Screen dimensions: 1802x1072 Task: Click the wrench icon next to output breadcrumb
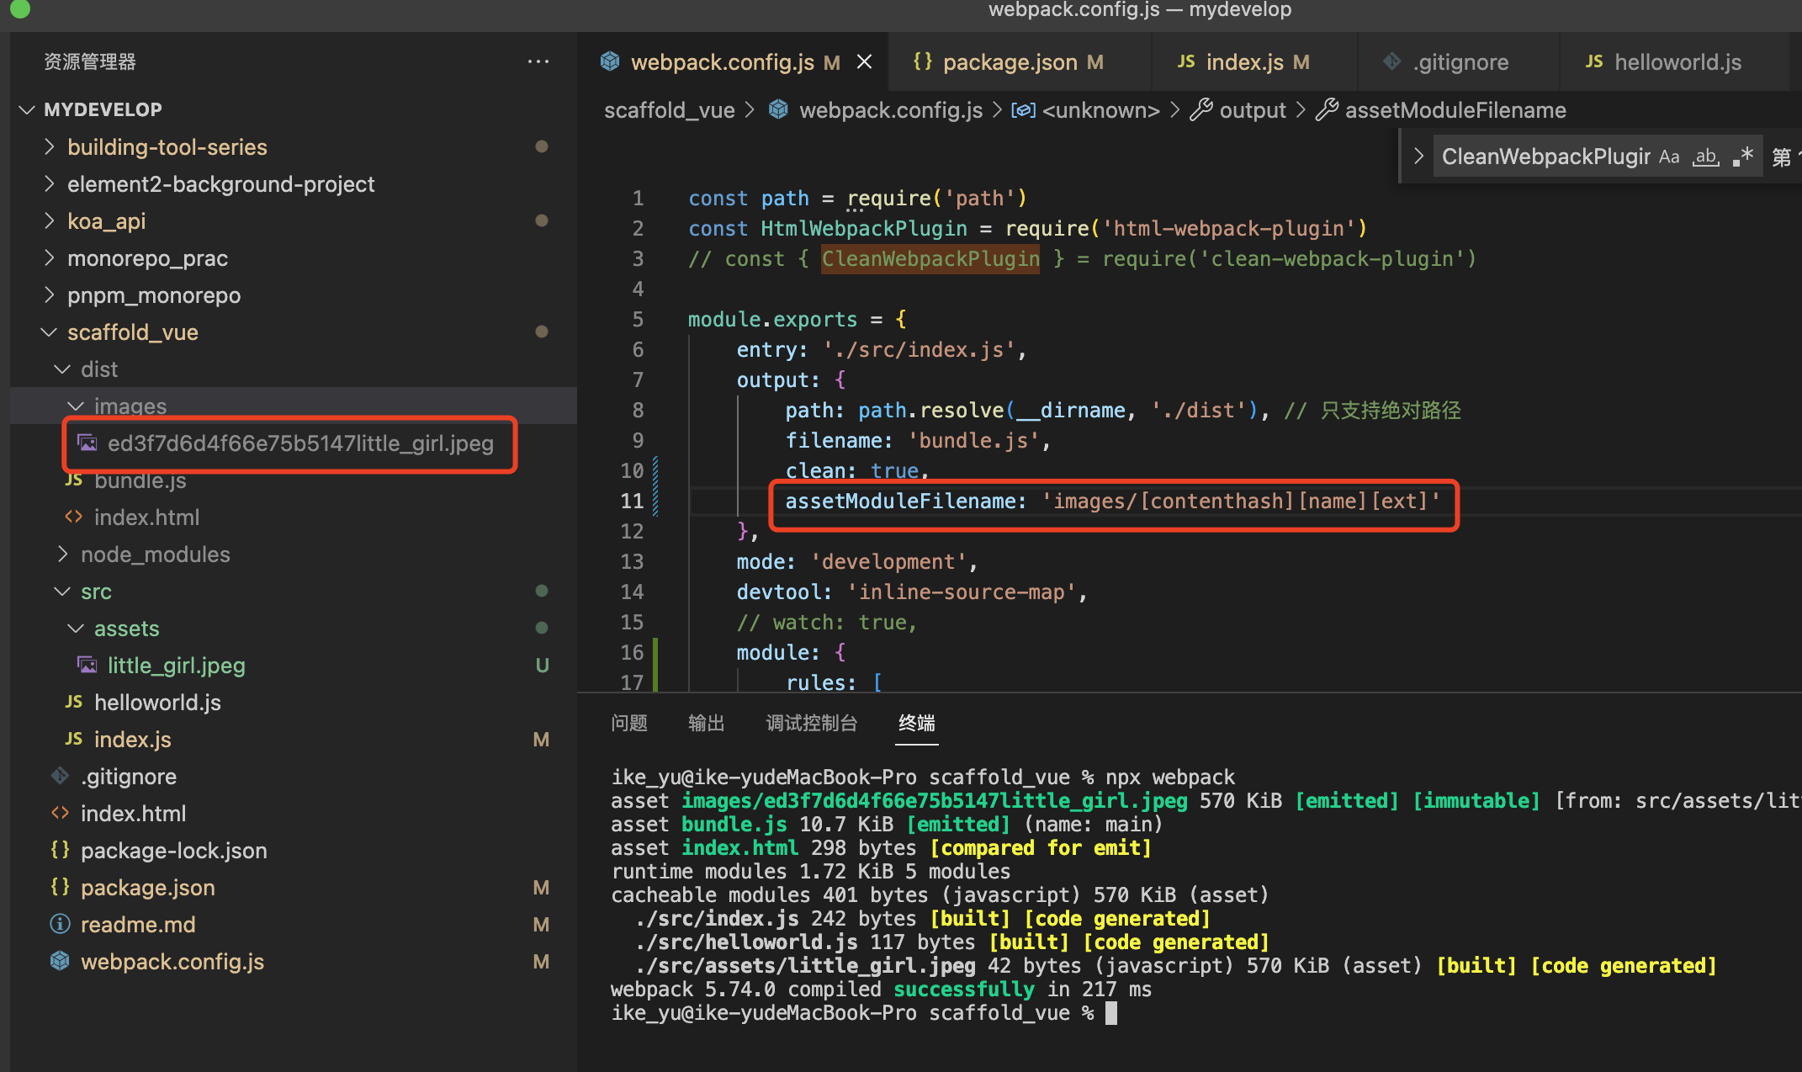click(x=1201, y=110)
